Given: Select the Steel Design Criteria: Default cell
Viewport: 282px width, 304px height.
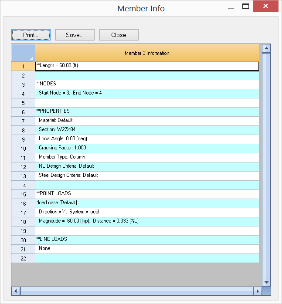Looking at the screenshot, I should point(147,176).
